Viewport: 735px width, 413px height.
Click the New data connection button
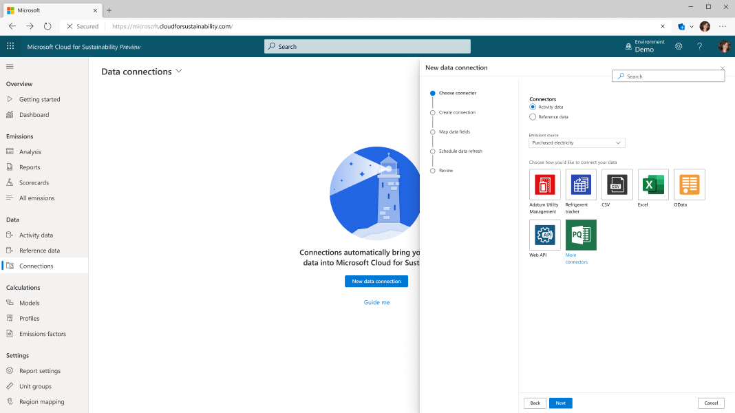point(376,282)
